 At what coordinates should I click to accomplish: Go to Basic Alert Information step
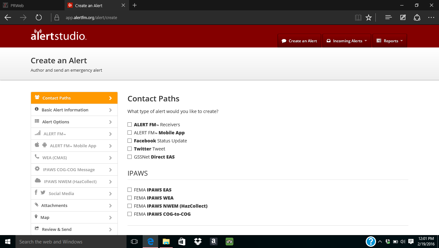[74, 110]
